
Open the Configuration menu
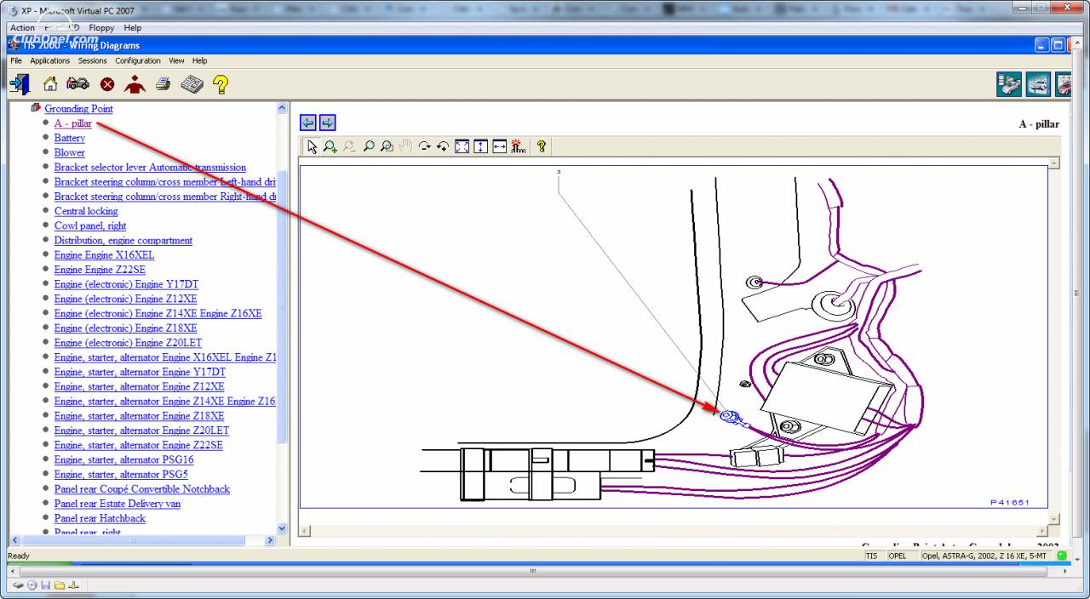138,61
